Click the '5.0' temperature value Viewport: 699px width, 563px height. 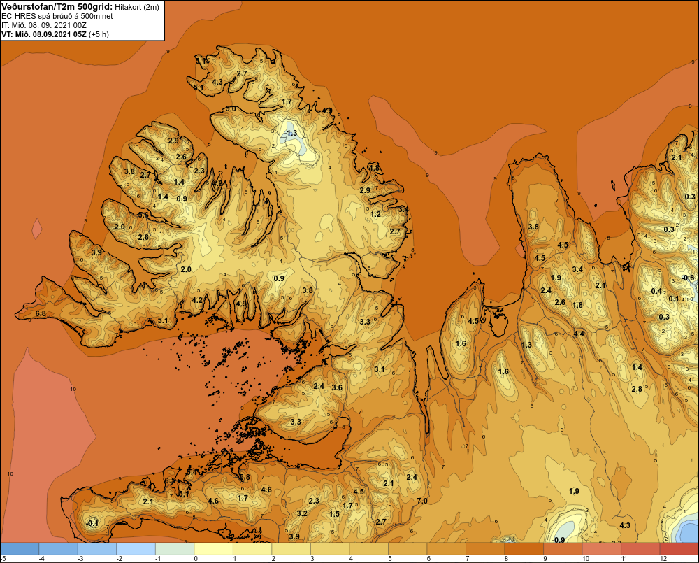231,108
